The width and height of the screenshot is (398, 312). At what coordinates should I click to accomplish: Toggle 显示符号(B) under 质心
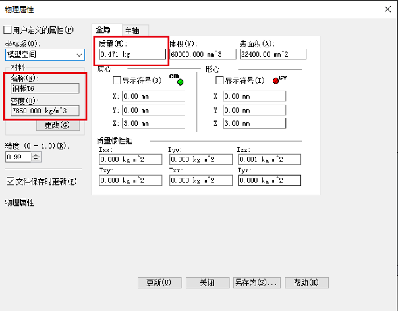coord(117,81)
